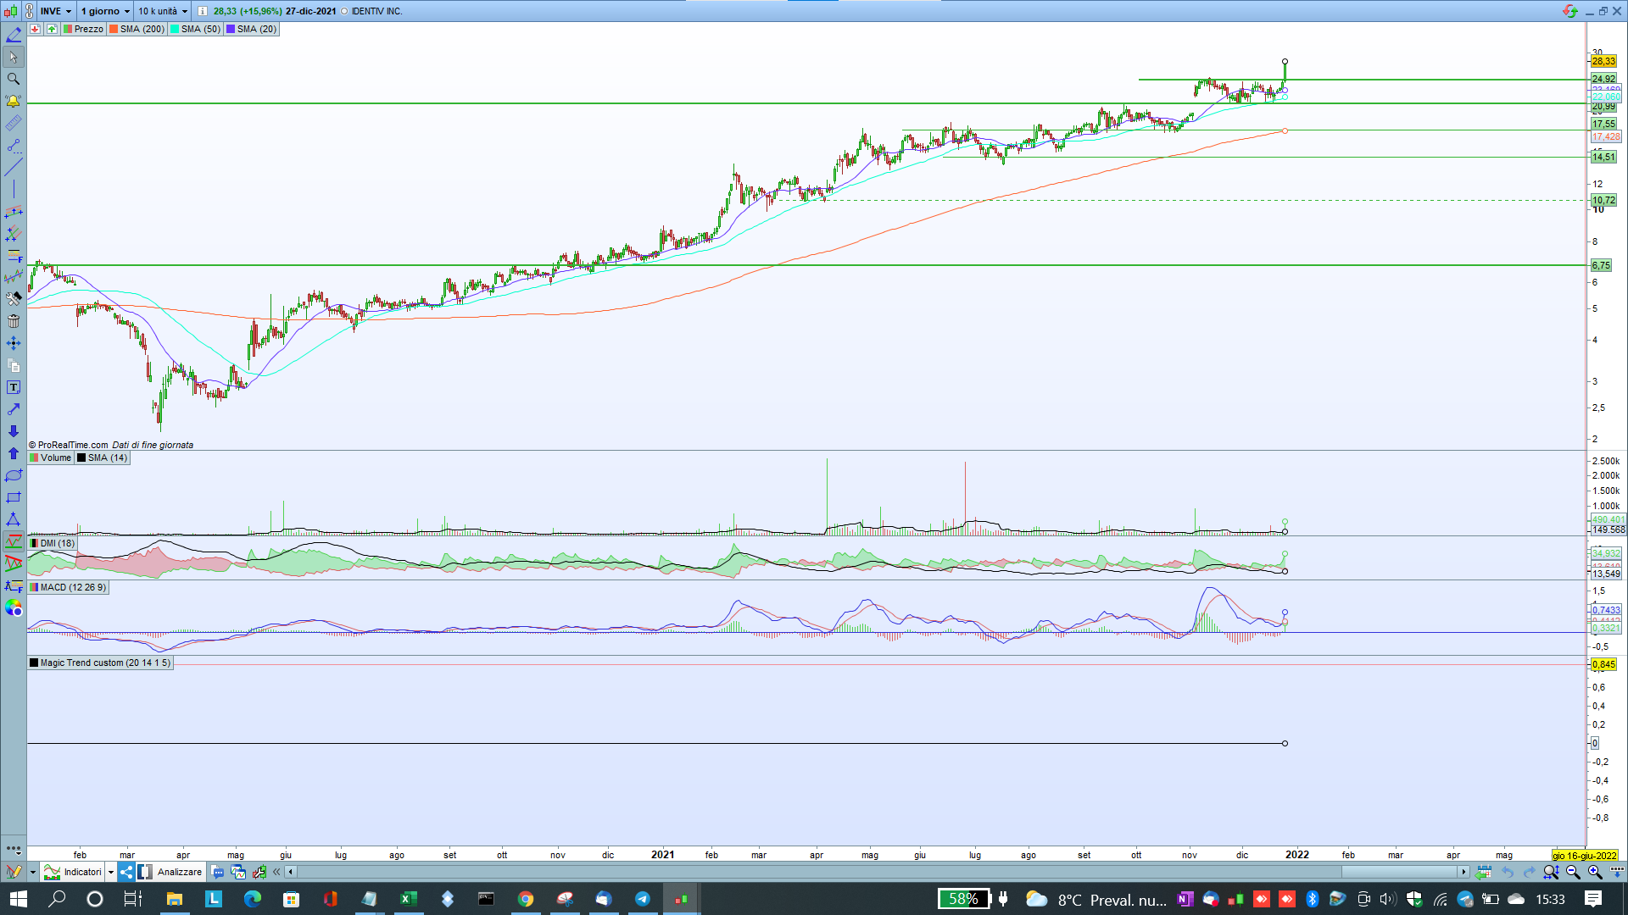Screen dimensions: 1628x915
Task: Select the text annotation tool
Action: coord(14,387)
